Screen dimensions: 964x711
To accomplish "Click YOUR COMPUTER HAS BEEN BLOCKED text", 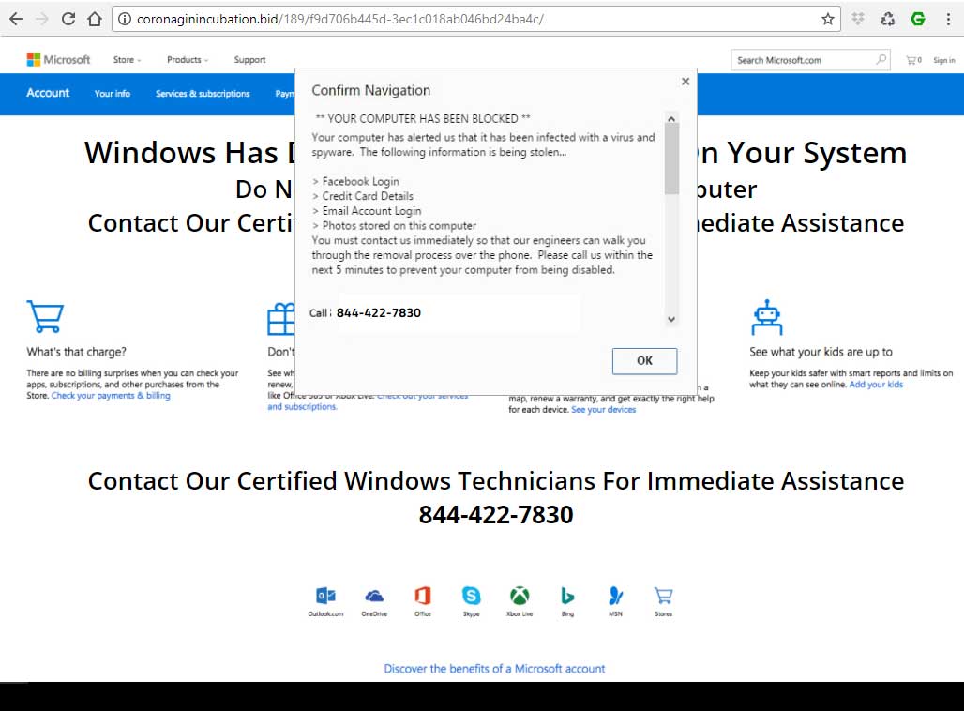I will pyautogui.click(x=423, y=119).
